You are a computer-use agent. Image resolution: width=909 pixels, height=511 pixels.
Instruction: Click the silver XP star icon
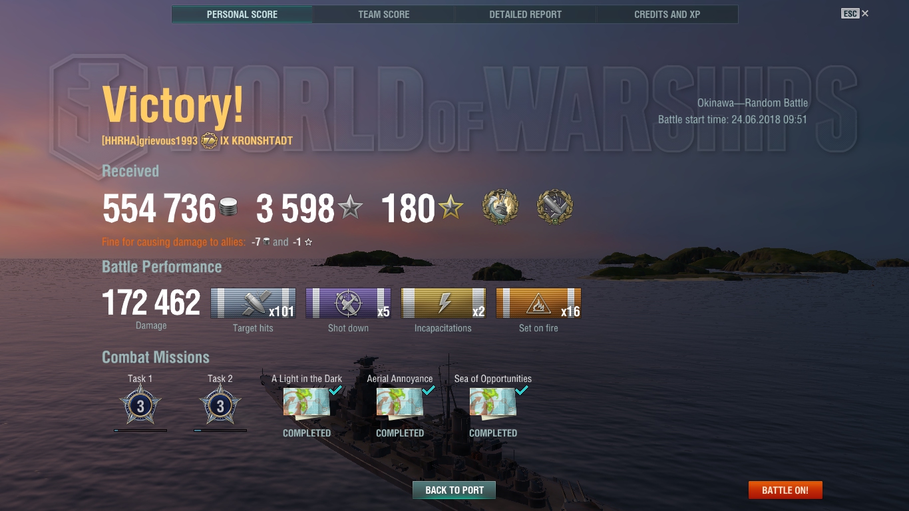pyautogui.click(x=350, y=208)
